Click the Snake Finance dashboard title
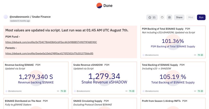209x109 pixels. point(41,17)
